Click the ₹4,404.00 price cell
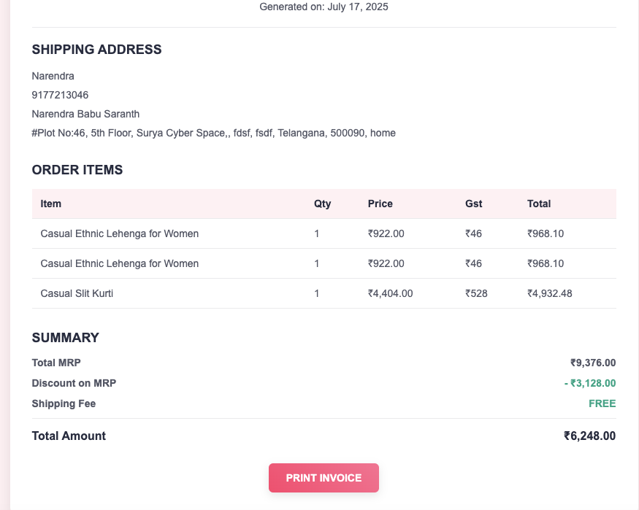The width and height of the screenshot is (639, 510). click(x=390, y=293)
